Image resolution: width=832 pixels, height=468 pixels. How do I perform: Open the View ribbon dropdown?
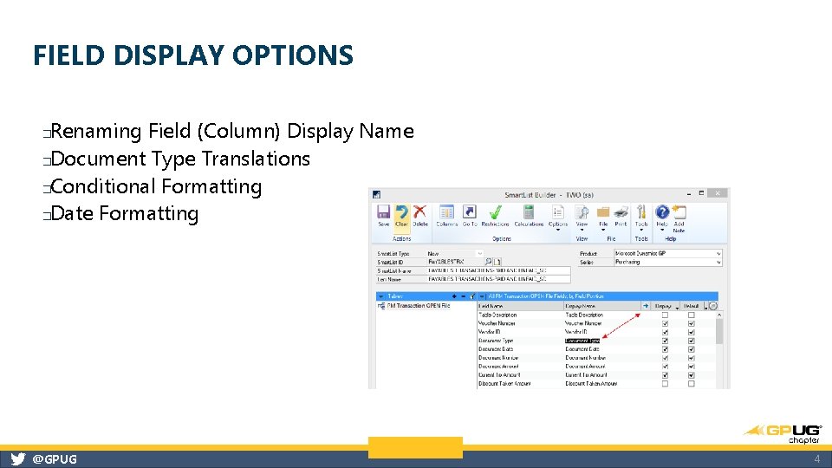click(x=582, y=218)
